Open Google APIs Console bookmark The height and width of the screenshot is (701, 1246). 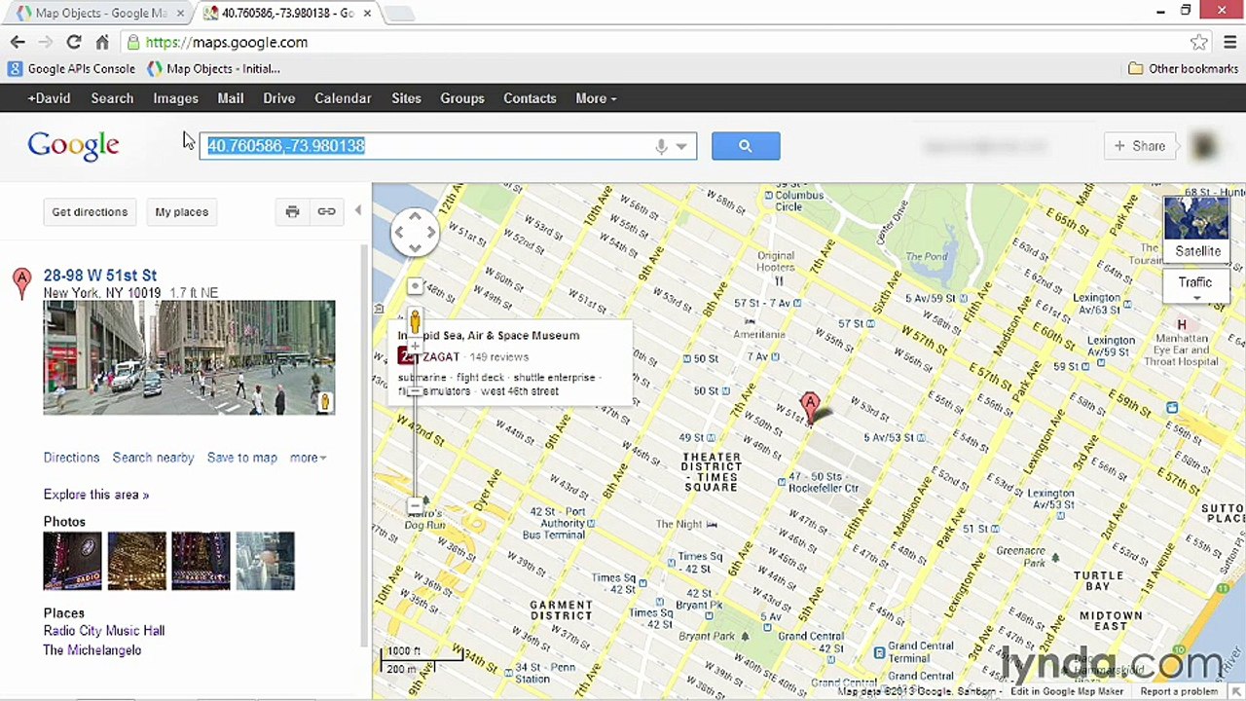pyautogui.click(x=72, y=69)
